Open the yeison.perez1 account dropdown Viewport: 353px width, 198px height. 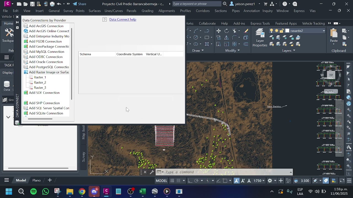(x=259, y=4)
